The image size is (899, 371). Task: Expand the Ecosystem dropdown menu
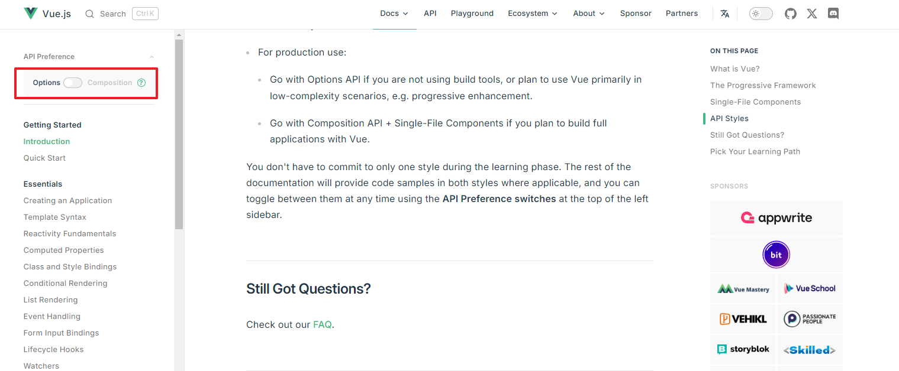click(532, 14)
